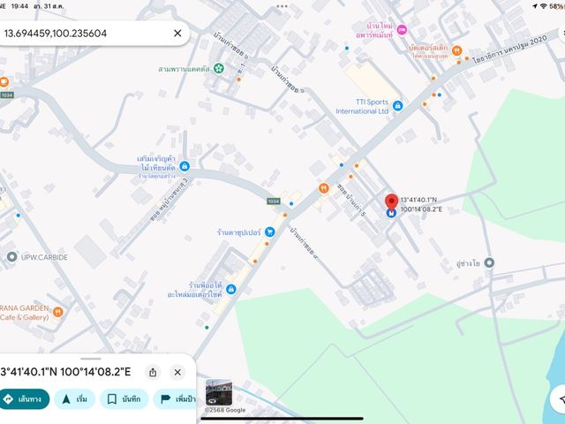Tap the RANA GARDEN label

click(24, 313)
